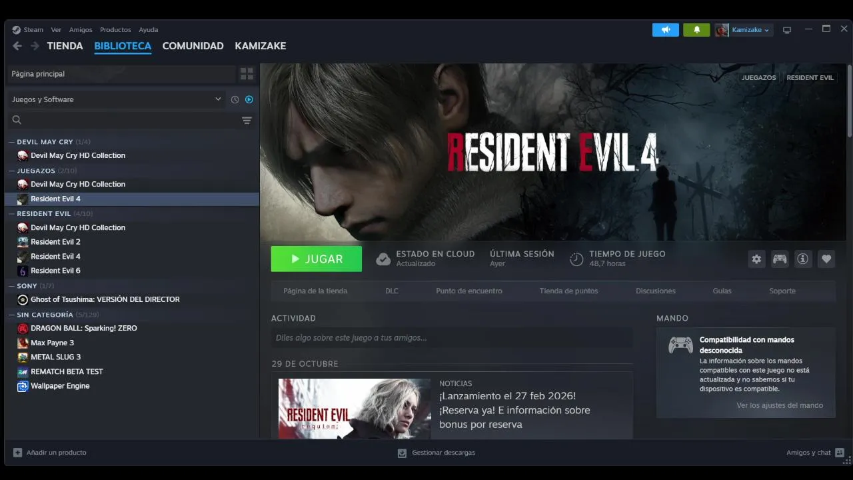Open the Kamizake account dropdown arrow

tap(767, 31)
